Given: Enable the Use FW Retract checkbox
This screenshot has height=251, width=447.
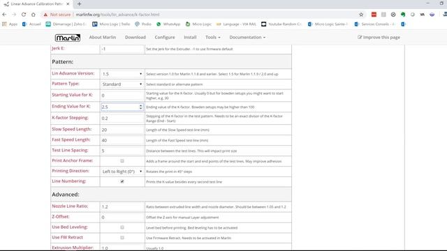Looking at the screenshot, I should [x=122, y=238].
